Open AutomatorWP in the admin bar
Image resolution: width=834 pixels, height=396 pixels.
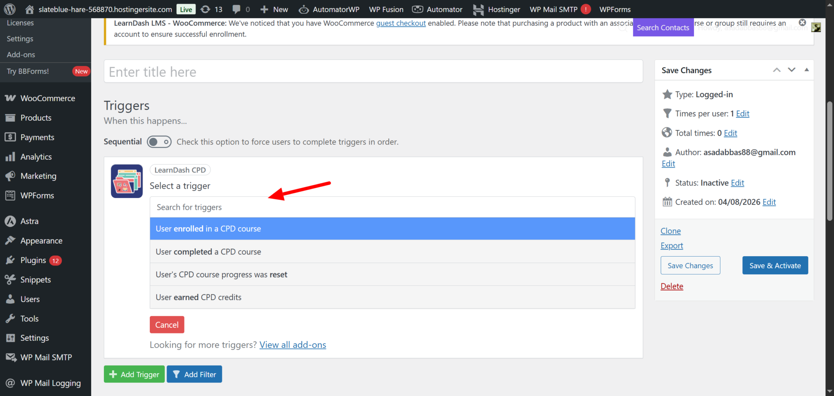click(x=329, y=9)
